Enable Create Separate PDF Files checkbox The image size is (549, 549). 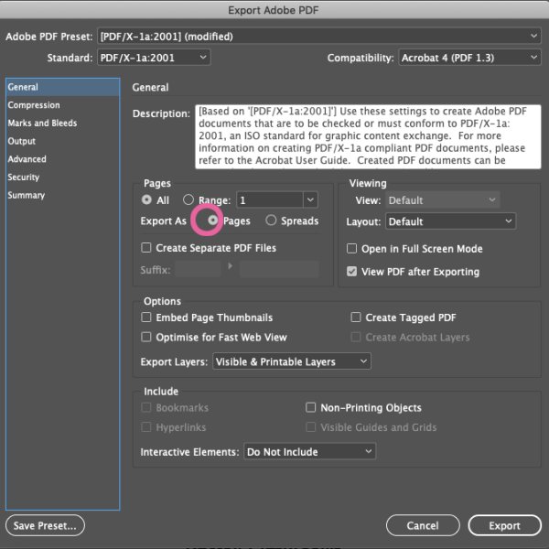pos(146,248)
